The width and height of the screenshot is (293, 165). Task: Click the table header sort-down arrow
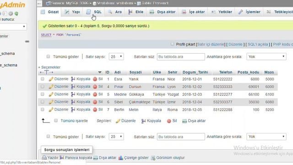pos(100,72)
